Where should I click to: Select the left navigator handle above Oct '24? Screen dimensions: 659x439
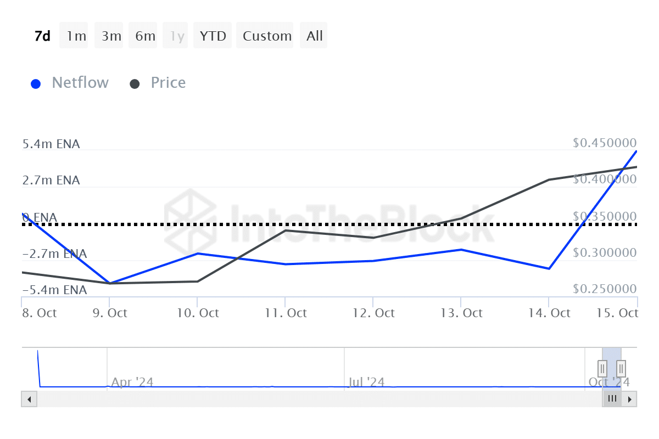tap(602, 368)
